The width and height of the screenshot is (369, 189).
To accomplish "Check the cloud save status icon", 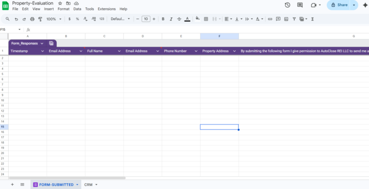I will pos(76,3).
